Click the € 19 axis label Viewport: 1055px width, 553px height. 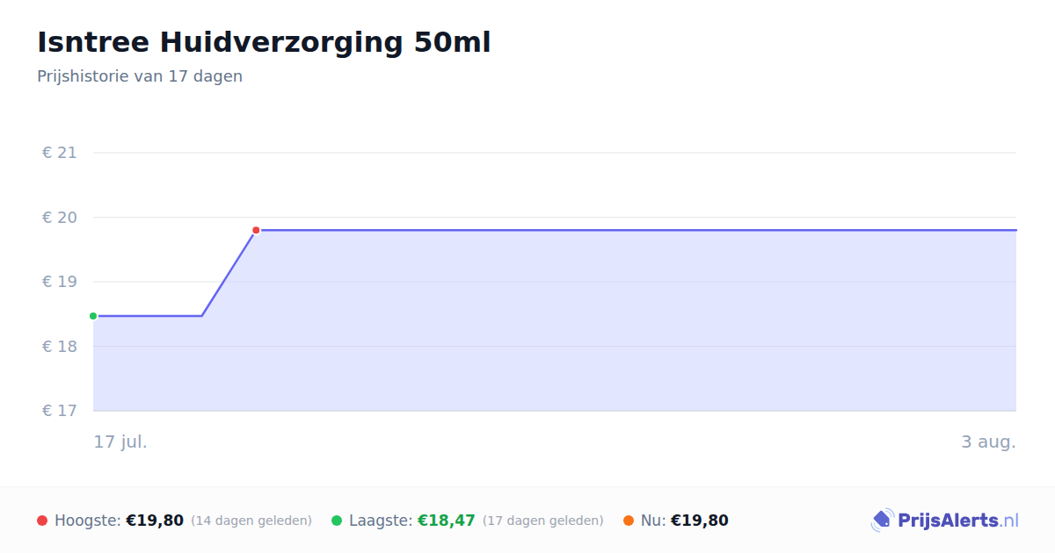60,282
